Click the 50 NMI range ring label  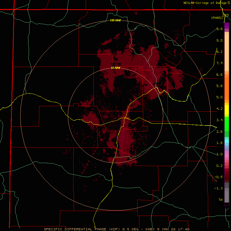115,68
